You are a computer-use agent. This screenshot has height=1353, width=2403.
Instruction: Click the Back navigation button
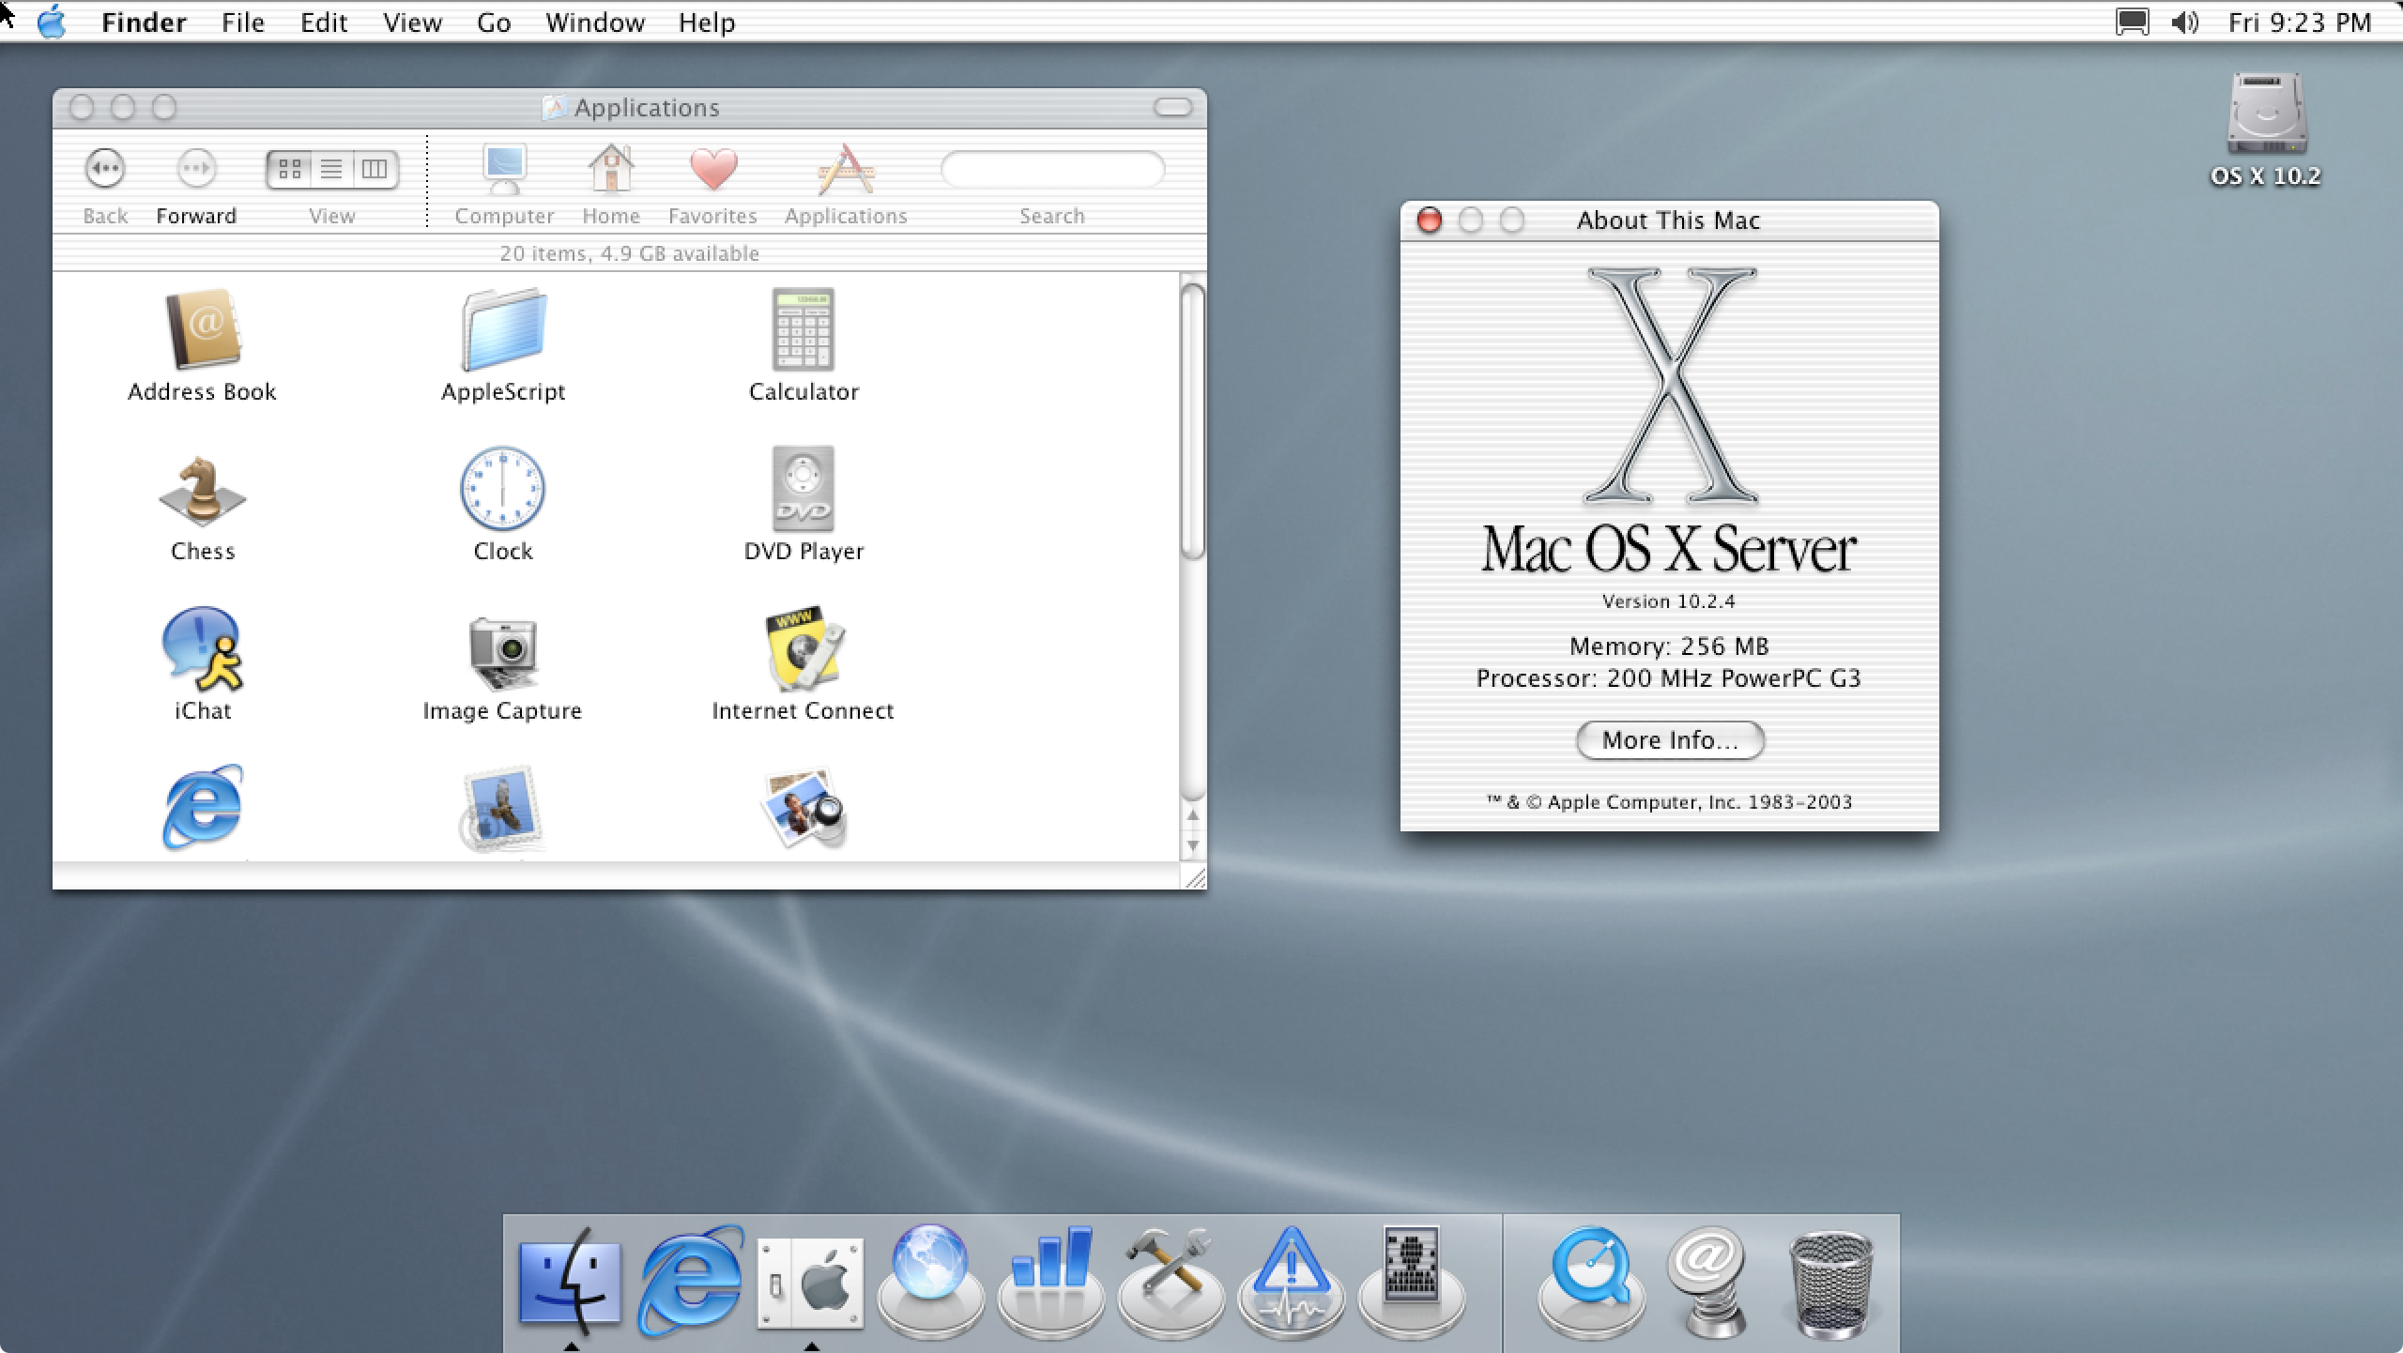[x=104, y=170]
